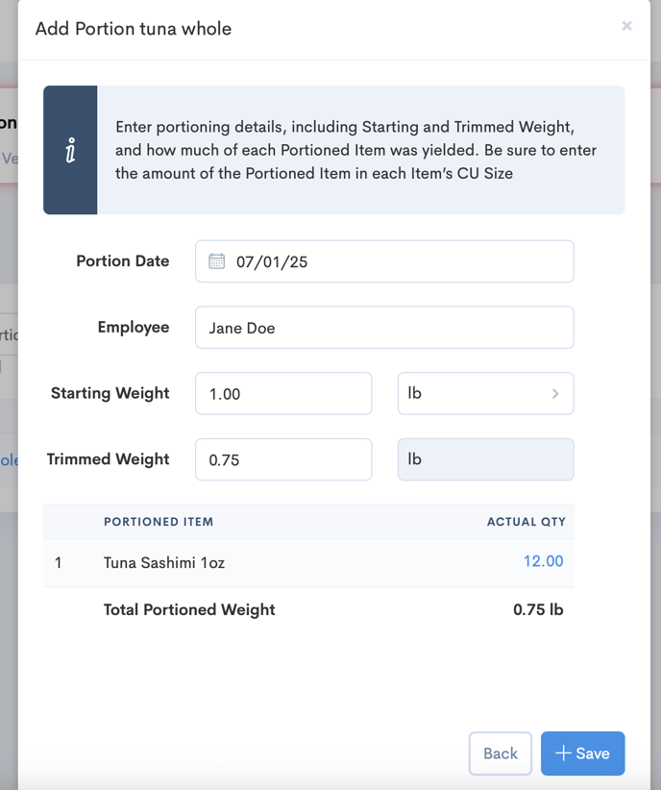Open the Starting Weight unit dropdown
The height and width of the screenshot is (790, 661).
(486, 393)
